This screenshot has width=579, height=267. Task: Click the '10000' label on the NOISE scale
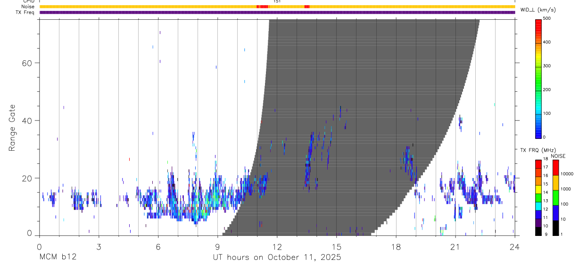pyautogui.click(x=568, y=174)
